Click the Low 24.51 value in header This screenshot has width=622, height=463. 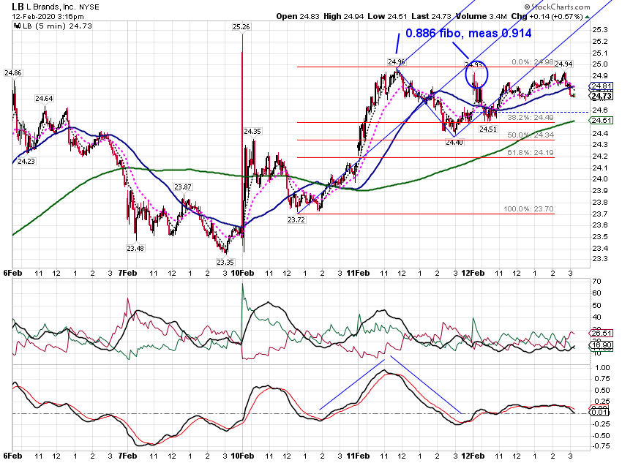(387, 16)
